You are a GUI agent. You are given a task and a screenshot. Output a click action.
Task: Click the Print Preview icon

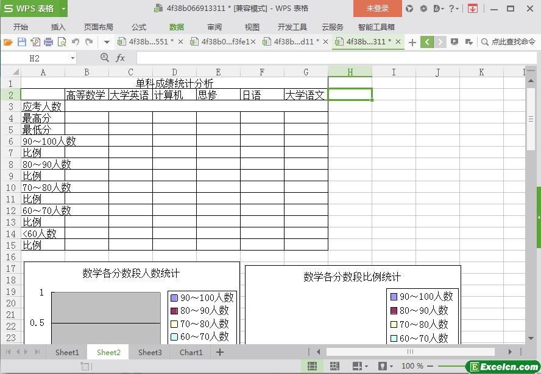62,42
